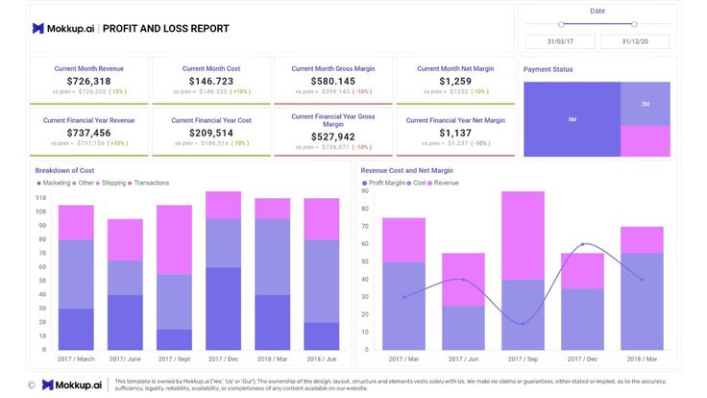Select the Marketing legend dot
The width and height of the screenshot is (707, 398).
pyautogui.click(x=38, y=184)
